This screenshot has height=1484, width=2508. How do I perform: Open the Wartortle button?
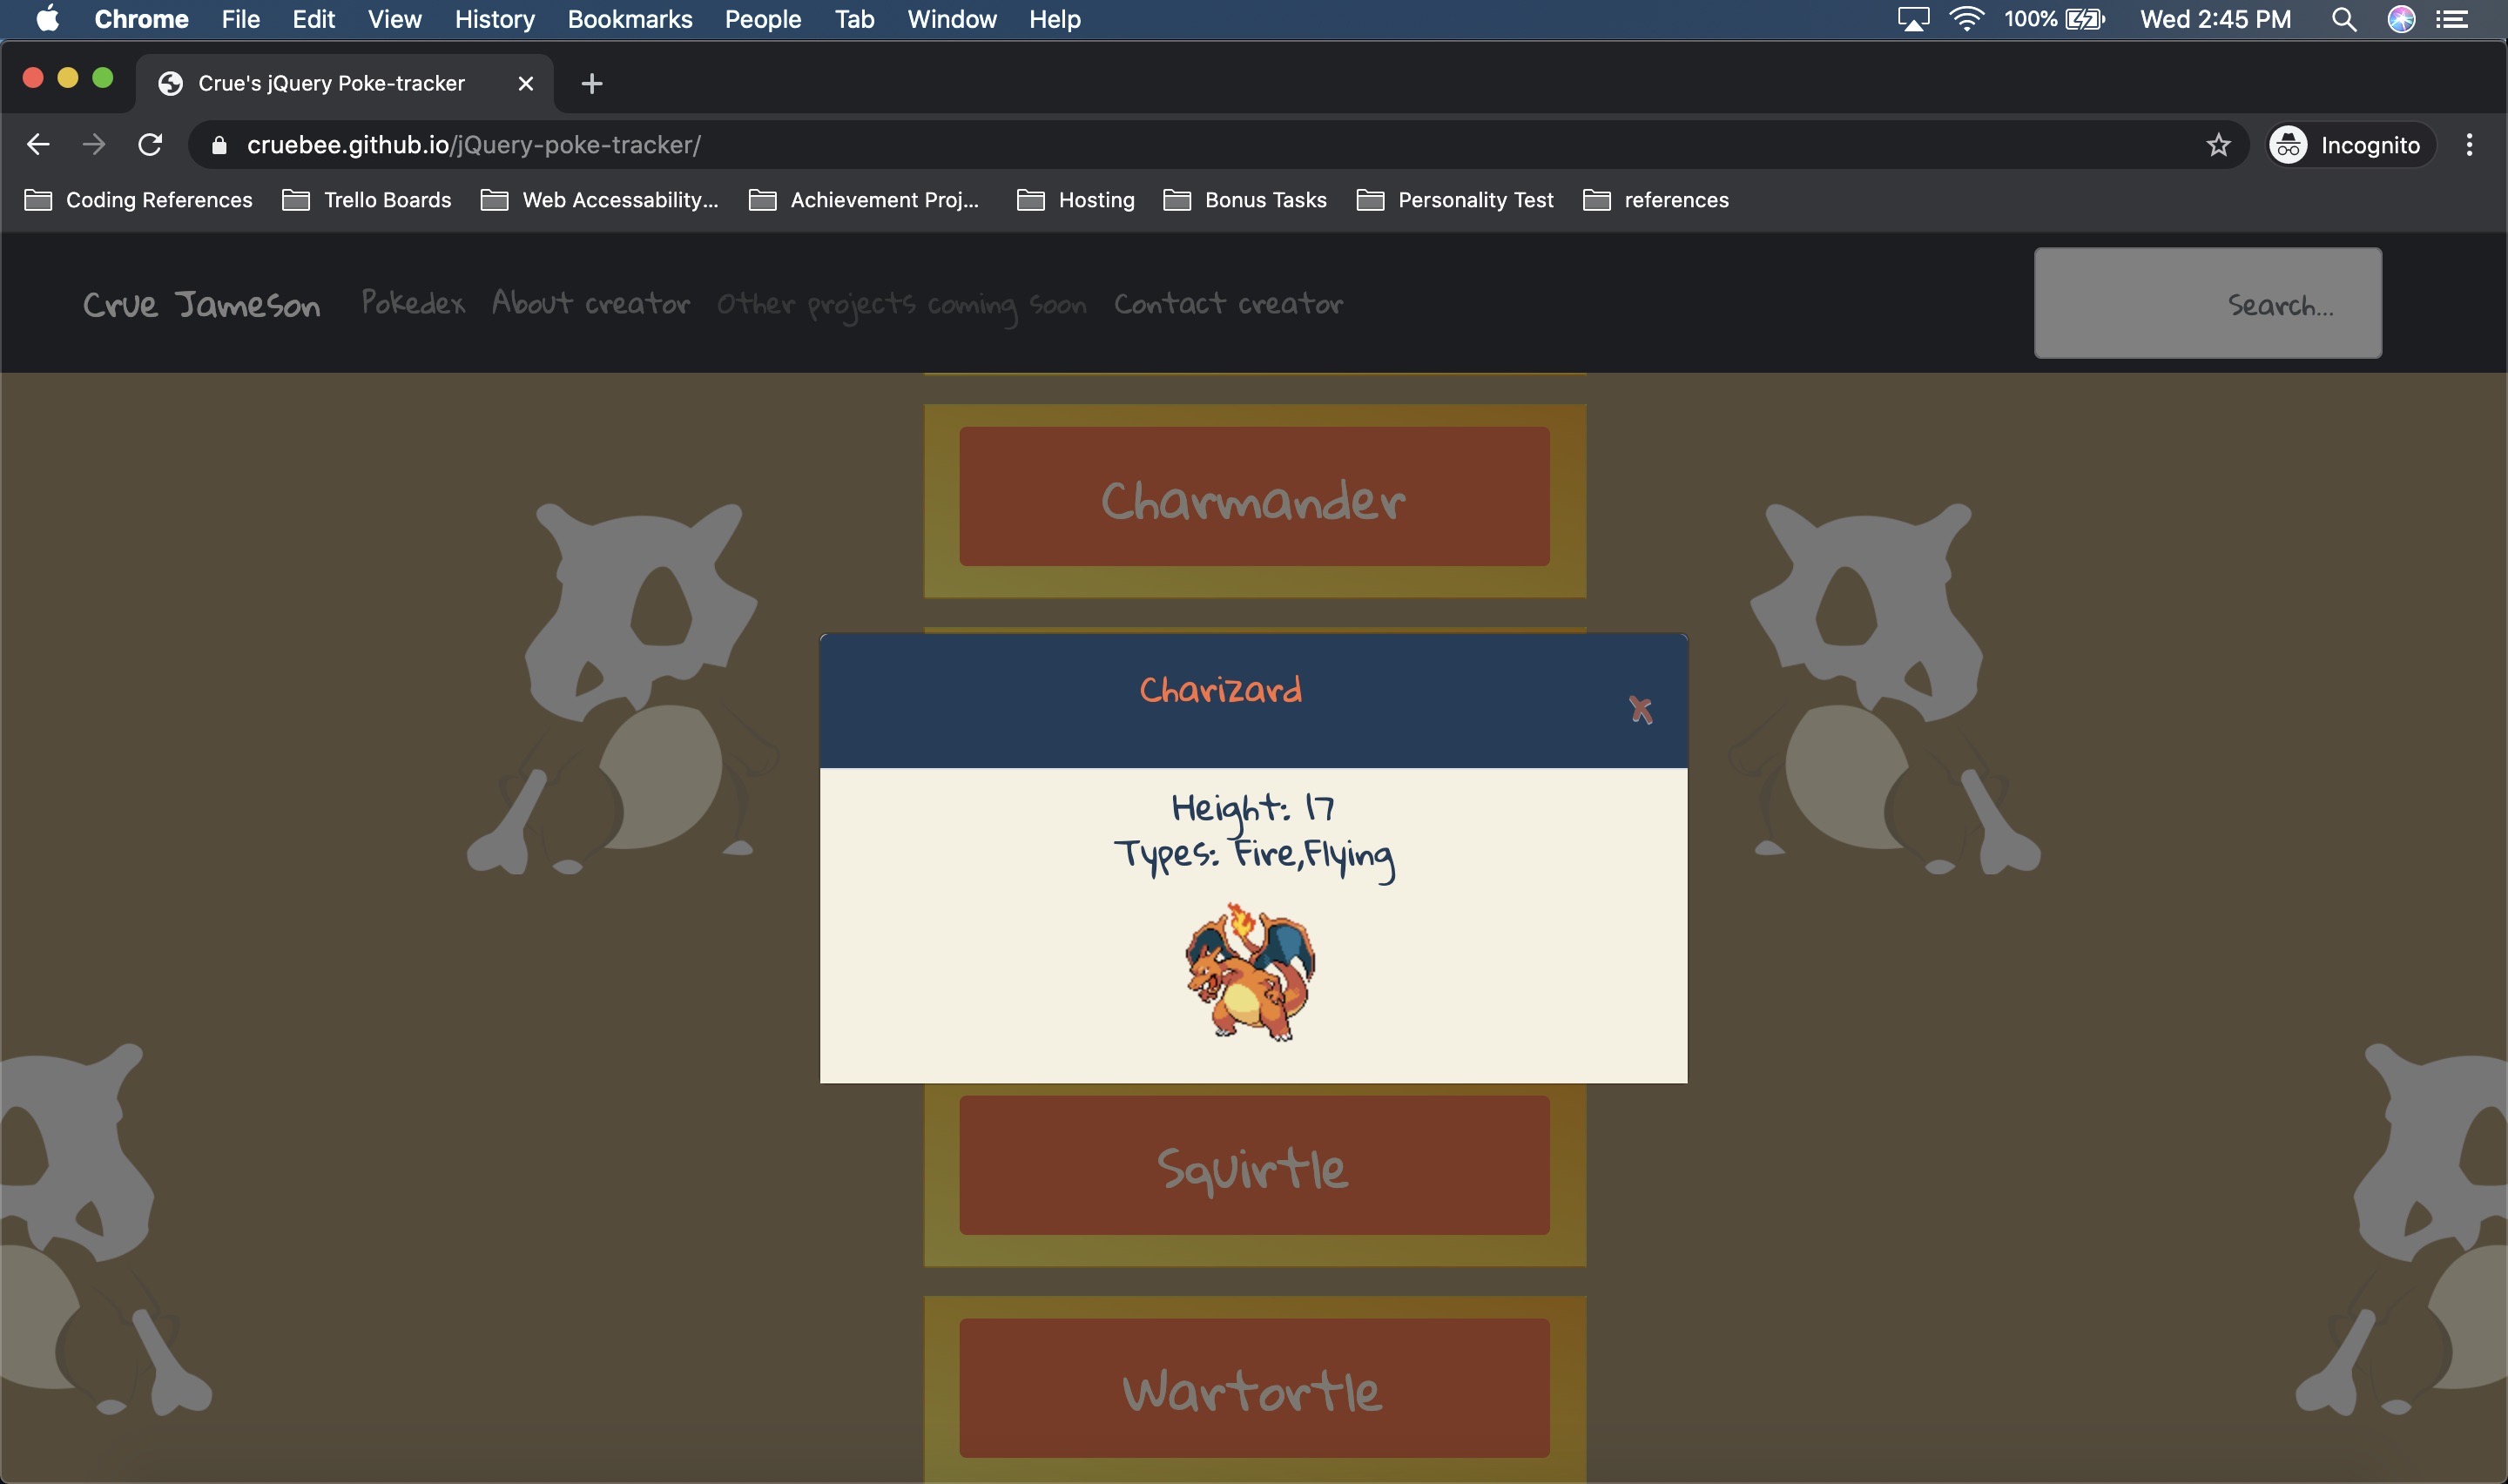pyautogui.click(x=1255, y=1388)
